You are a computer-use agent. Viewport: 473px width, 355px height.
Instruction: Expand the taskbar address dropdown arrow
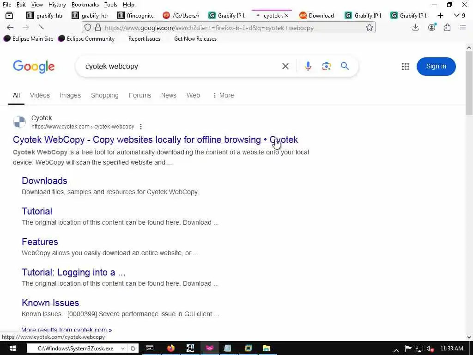pyautogui.click(x=123, y=349)
